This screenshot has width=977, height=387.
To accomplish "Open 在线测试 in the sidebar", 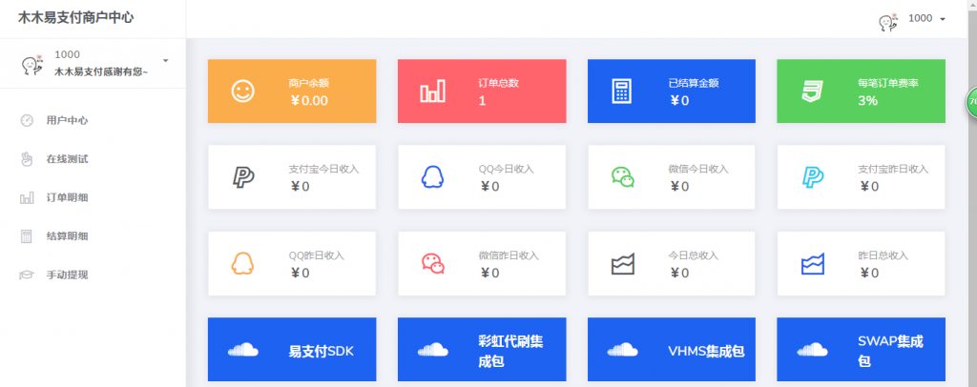I will [x=67, y=159].
